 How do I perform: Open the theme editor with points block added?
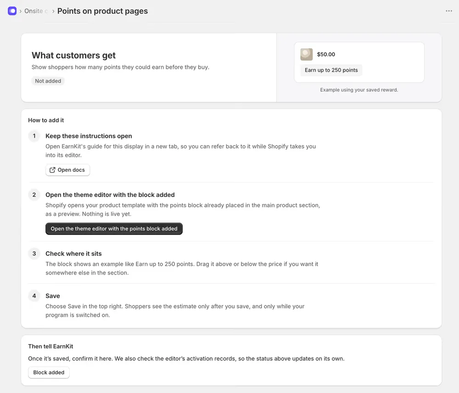click(x=114, y=229)
